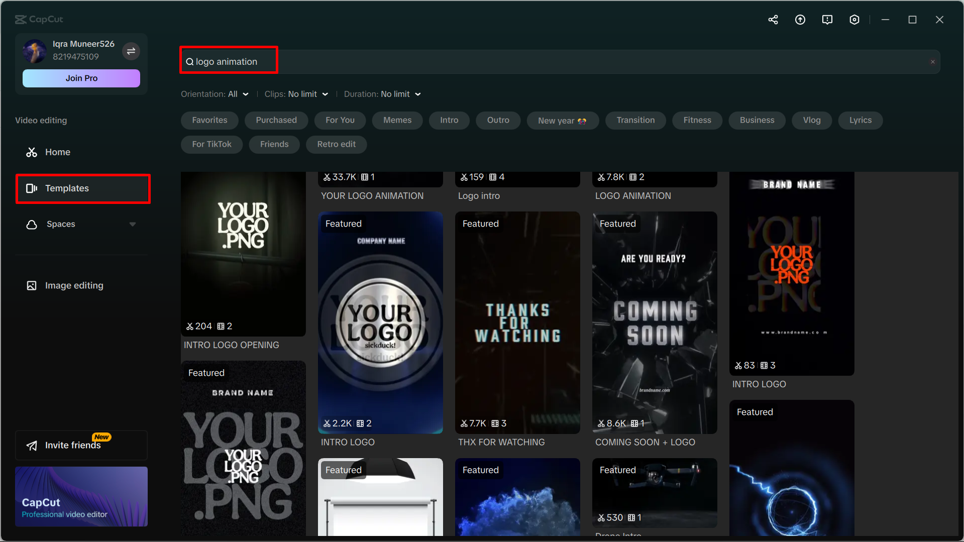This screenshot has width=964, height=542.
Task: Click the COMING SOON + LOGO title
Action: pos(645,443)
